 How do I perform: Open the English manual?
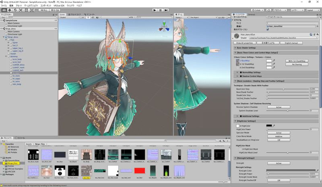tap(291, 43)
